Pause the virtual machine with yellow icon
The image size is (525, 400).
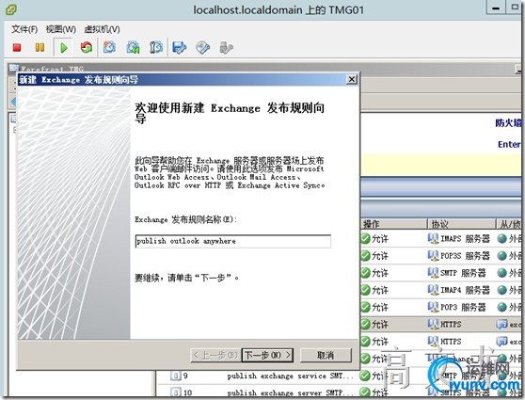click(40, 48)
